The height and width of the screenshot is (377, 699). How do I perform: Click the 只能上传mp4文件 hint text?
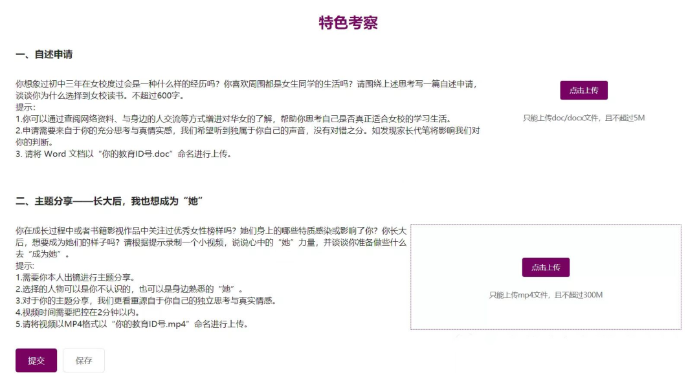546,295
